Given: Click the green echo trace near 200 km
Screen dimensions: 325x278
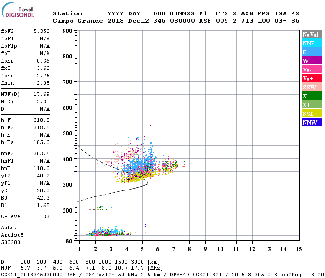Looking at the screenshot, I should (104, 208).
